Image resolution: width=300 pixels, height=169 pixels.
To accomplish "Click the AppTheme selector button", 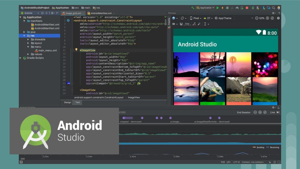I will 223,18.
